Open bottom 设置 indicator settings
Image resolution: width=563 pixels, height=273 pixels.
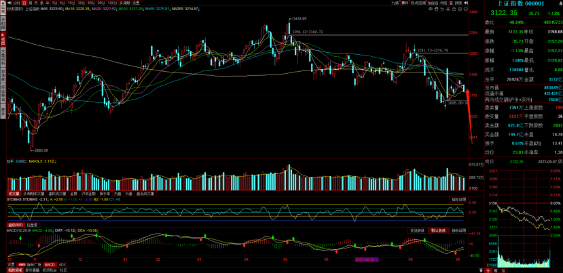[x=11, y=264]
